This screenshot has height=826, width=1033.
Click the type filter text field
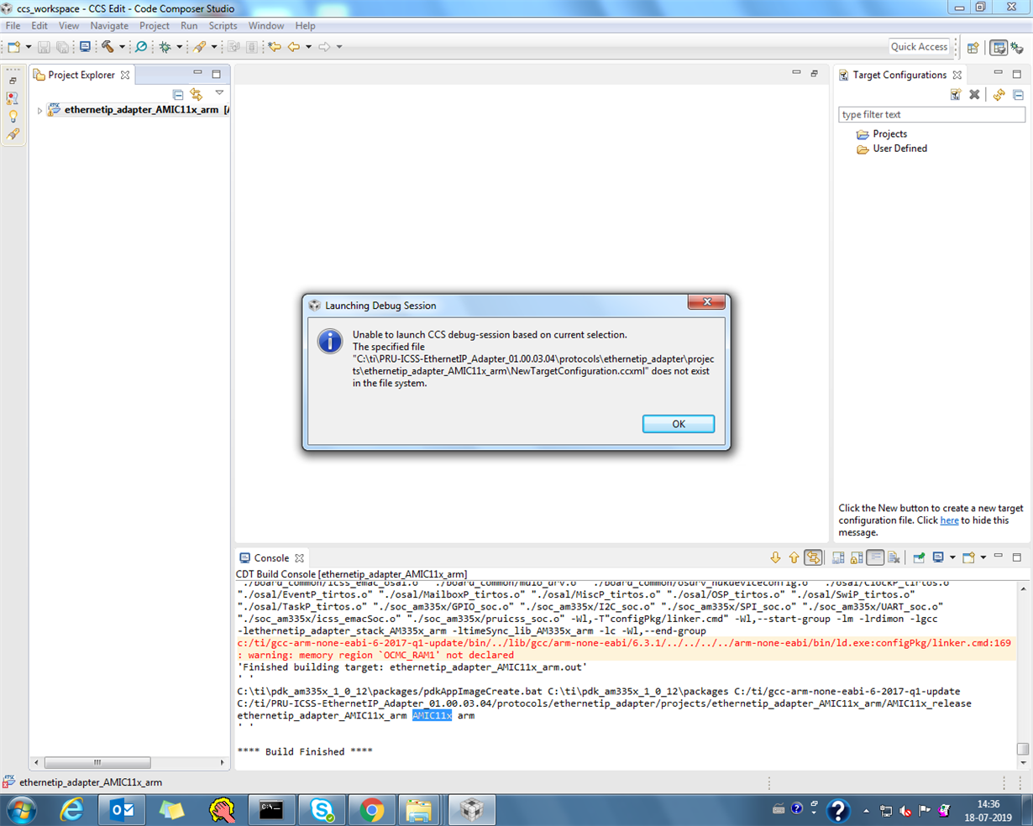931,114
